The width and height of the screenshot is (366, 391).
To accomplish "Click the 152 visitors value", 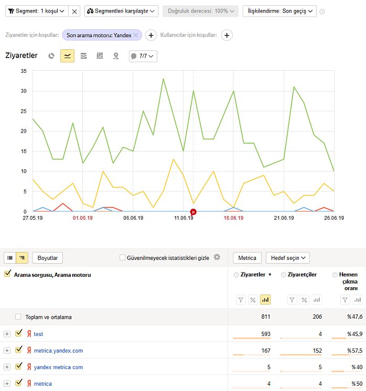I will point(317,351).
